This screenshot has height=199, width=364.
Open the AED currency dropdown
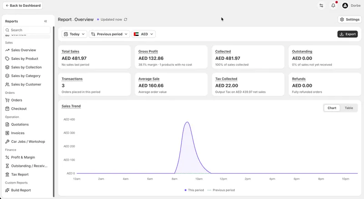coord(144,34)
